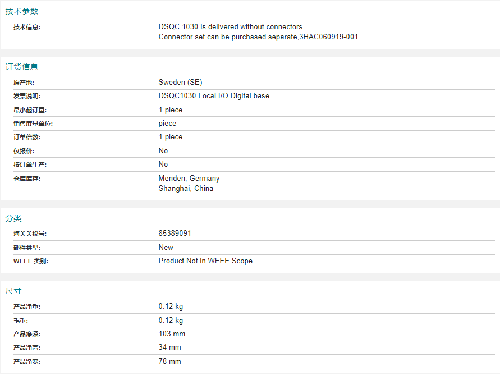
Task: Click the 原产地 row label
Action: [x=24, y=83]
